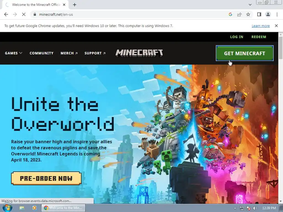Image resolution: width=283 pixels, height=212 pixels.
Task: Share this page via the share icon
Action: click(x=239, y=14)
